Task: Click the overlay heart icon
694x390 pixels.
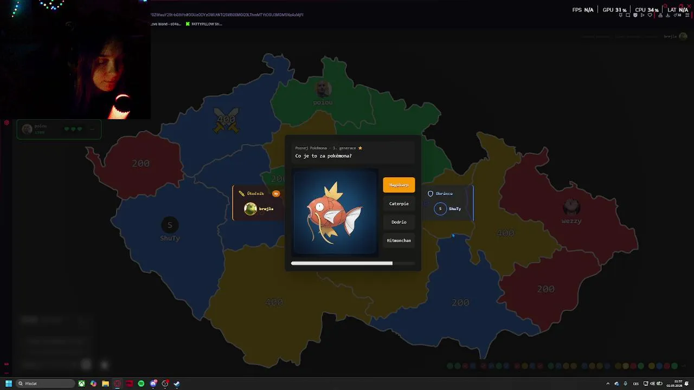Action: 650,15
